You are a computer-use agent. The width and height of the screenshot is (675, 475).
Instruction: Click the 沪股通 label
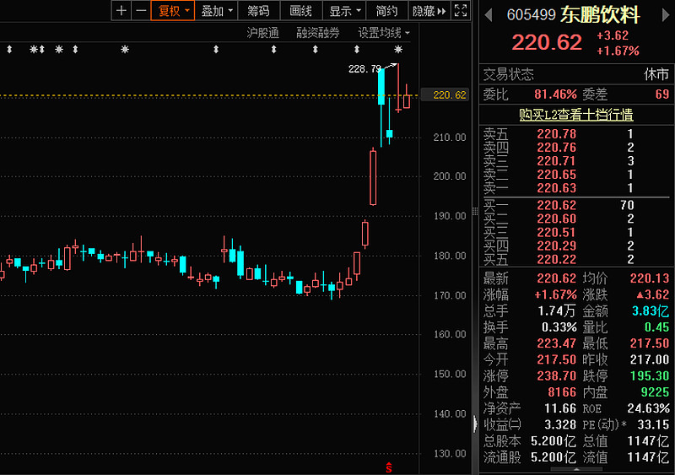[262, 33]
